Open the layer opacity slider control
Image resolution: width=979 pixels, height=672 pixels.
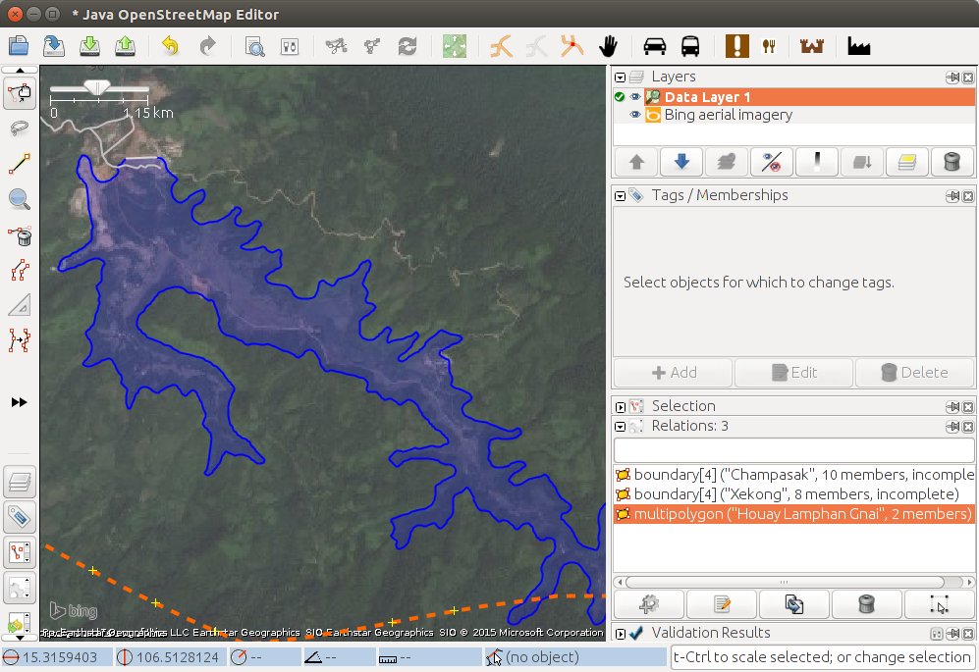pos(817,160)
